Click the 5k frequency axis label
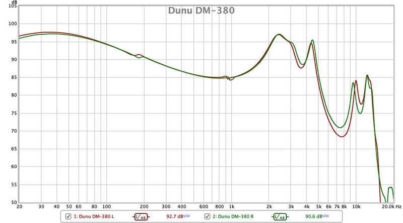403x223 pixels. (x=319, y=206)
